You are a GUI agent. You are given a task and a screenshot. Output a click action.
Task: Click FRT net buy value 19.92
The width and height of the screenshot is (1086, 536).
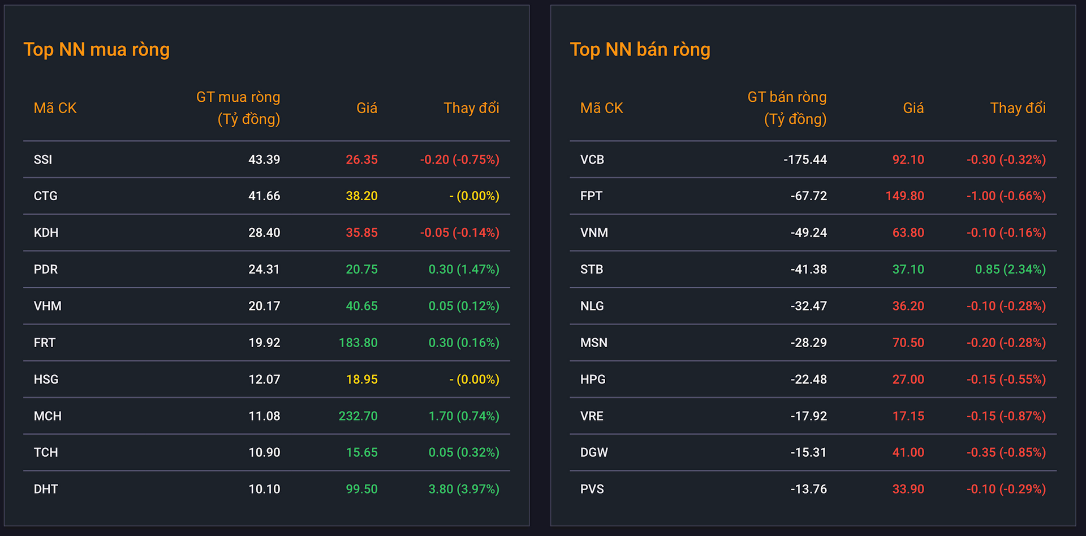pyautogui.click(x=264, y=343)
